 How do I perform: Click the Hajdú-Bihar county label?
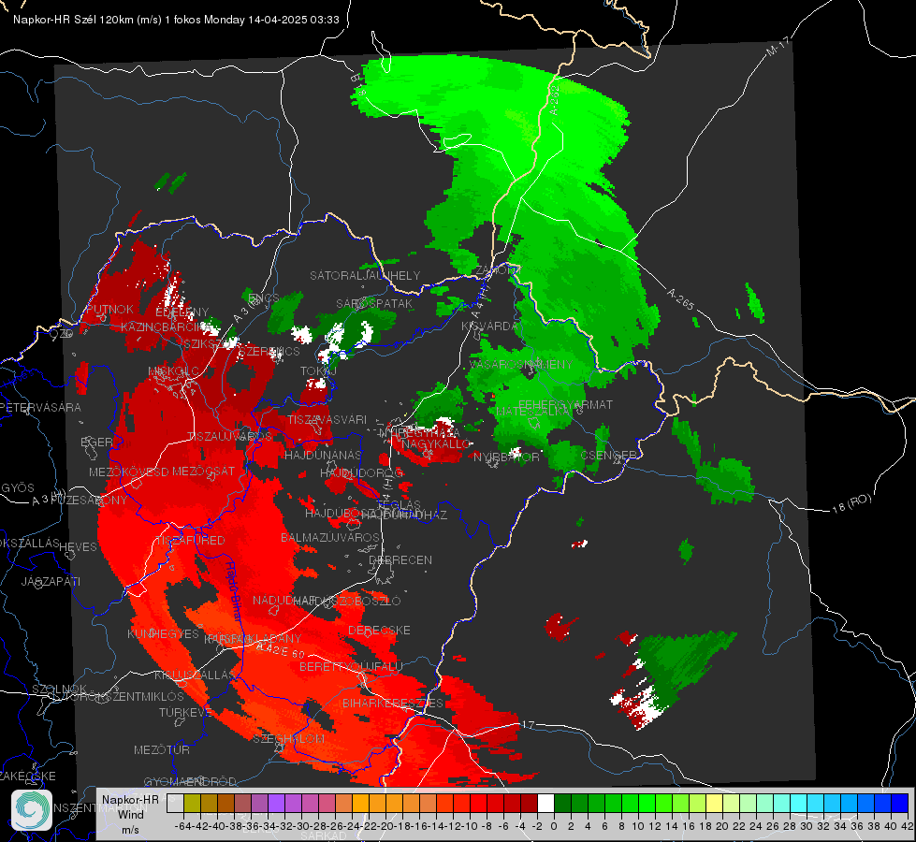point(233,590)
